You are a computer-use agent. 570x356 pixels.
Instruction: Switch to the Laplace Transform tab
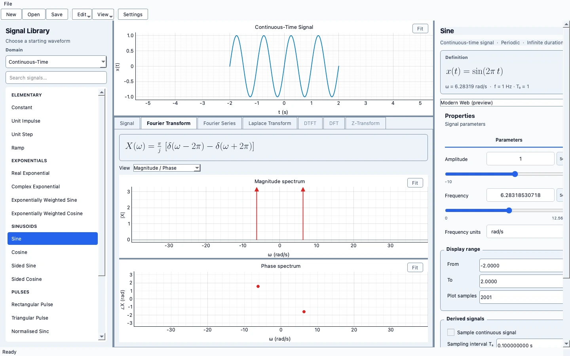tap(270, 123)
